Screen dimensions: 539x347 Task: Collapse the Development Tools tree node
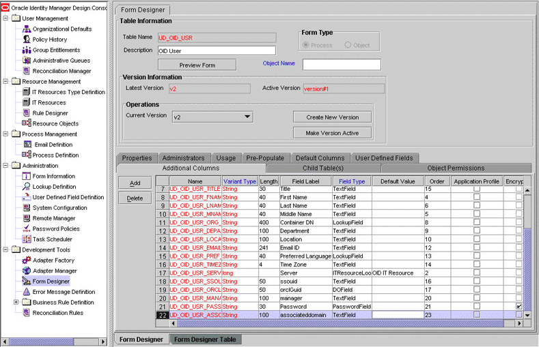pos(5,250)
